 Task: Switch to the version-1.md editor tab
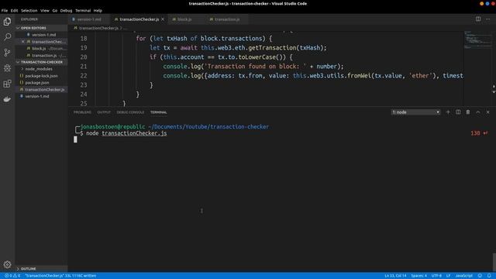point(89,19)
